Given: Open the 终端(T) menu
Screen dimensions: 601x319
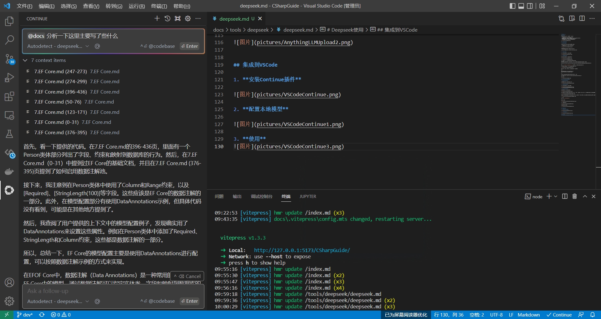Looking at the screenshot, I should [x=159, y=6].
